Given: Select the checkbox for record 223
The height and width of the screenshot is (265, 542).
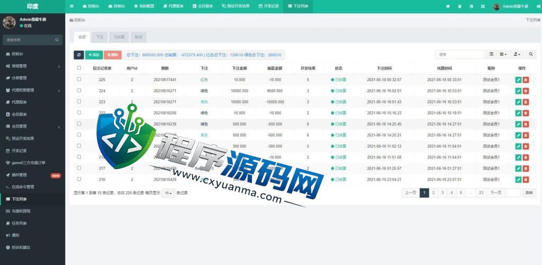Looking at the screenshot, I should pos(79,101).
